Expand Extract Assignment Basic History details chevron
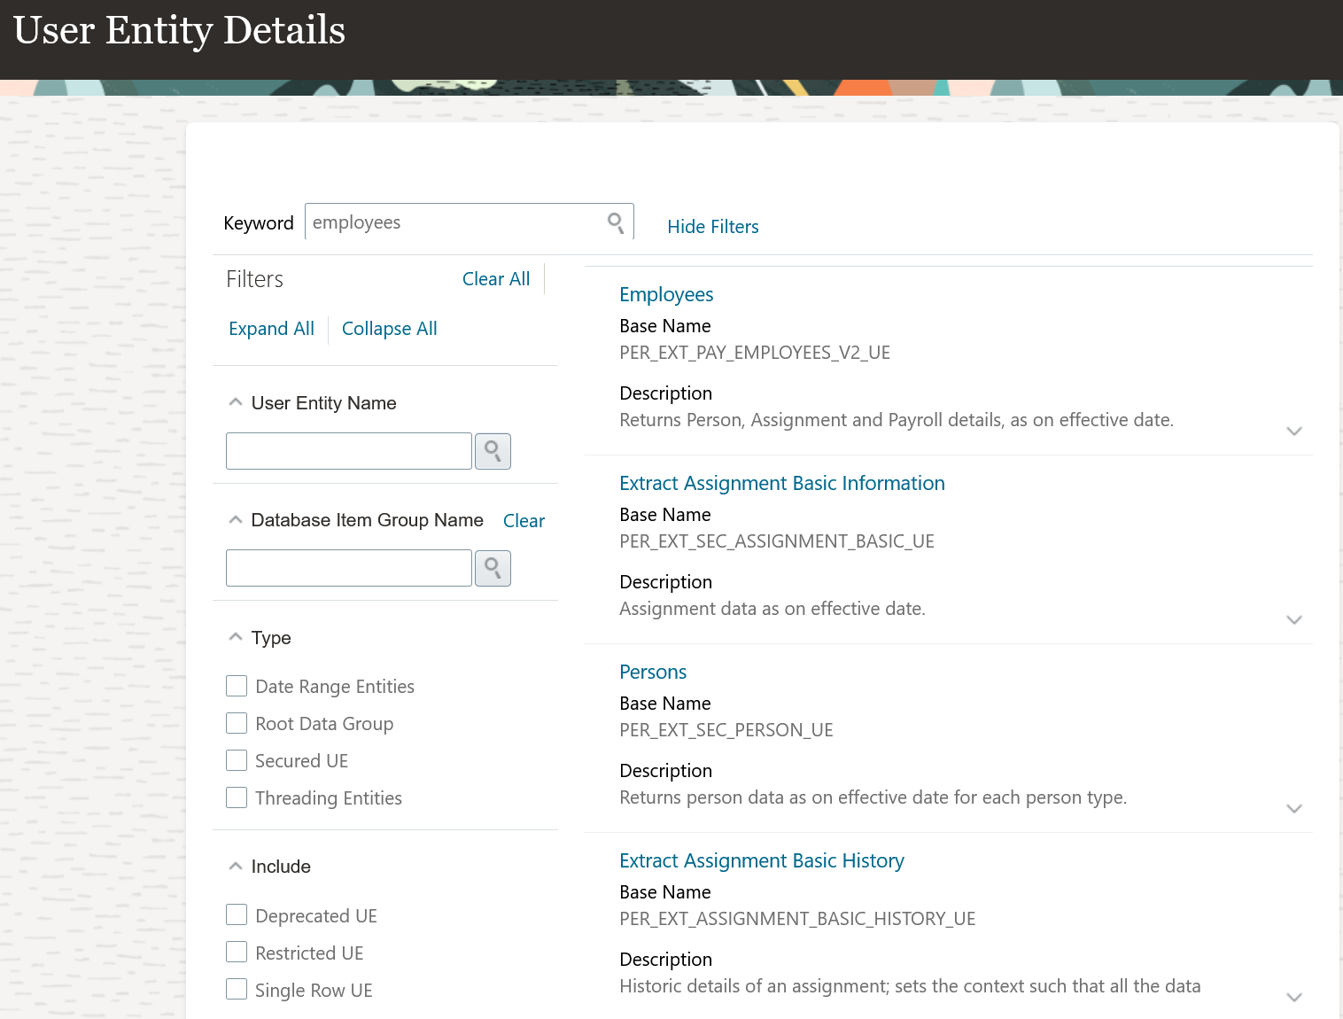Image resolution: width=1343 pixels, height=1019 pixels. [x=1294, y=998]
